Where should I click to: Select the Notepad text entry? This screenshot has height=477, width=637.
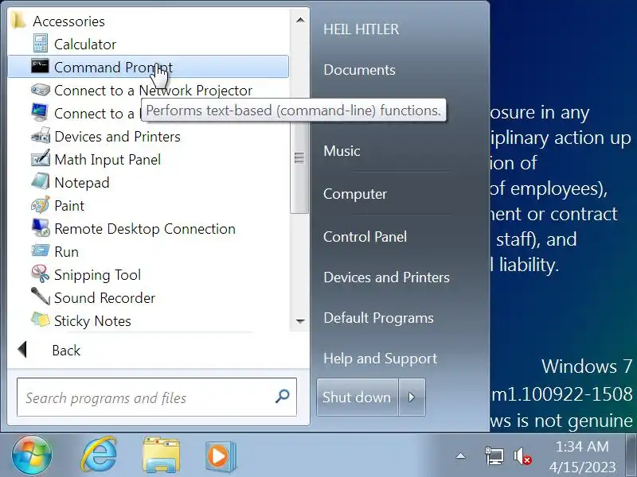pos(82,183)
